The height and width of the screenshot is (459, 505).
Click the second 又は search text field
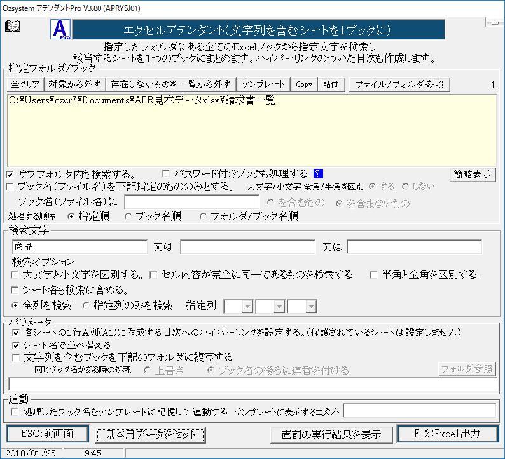(247, 246)
